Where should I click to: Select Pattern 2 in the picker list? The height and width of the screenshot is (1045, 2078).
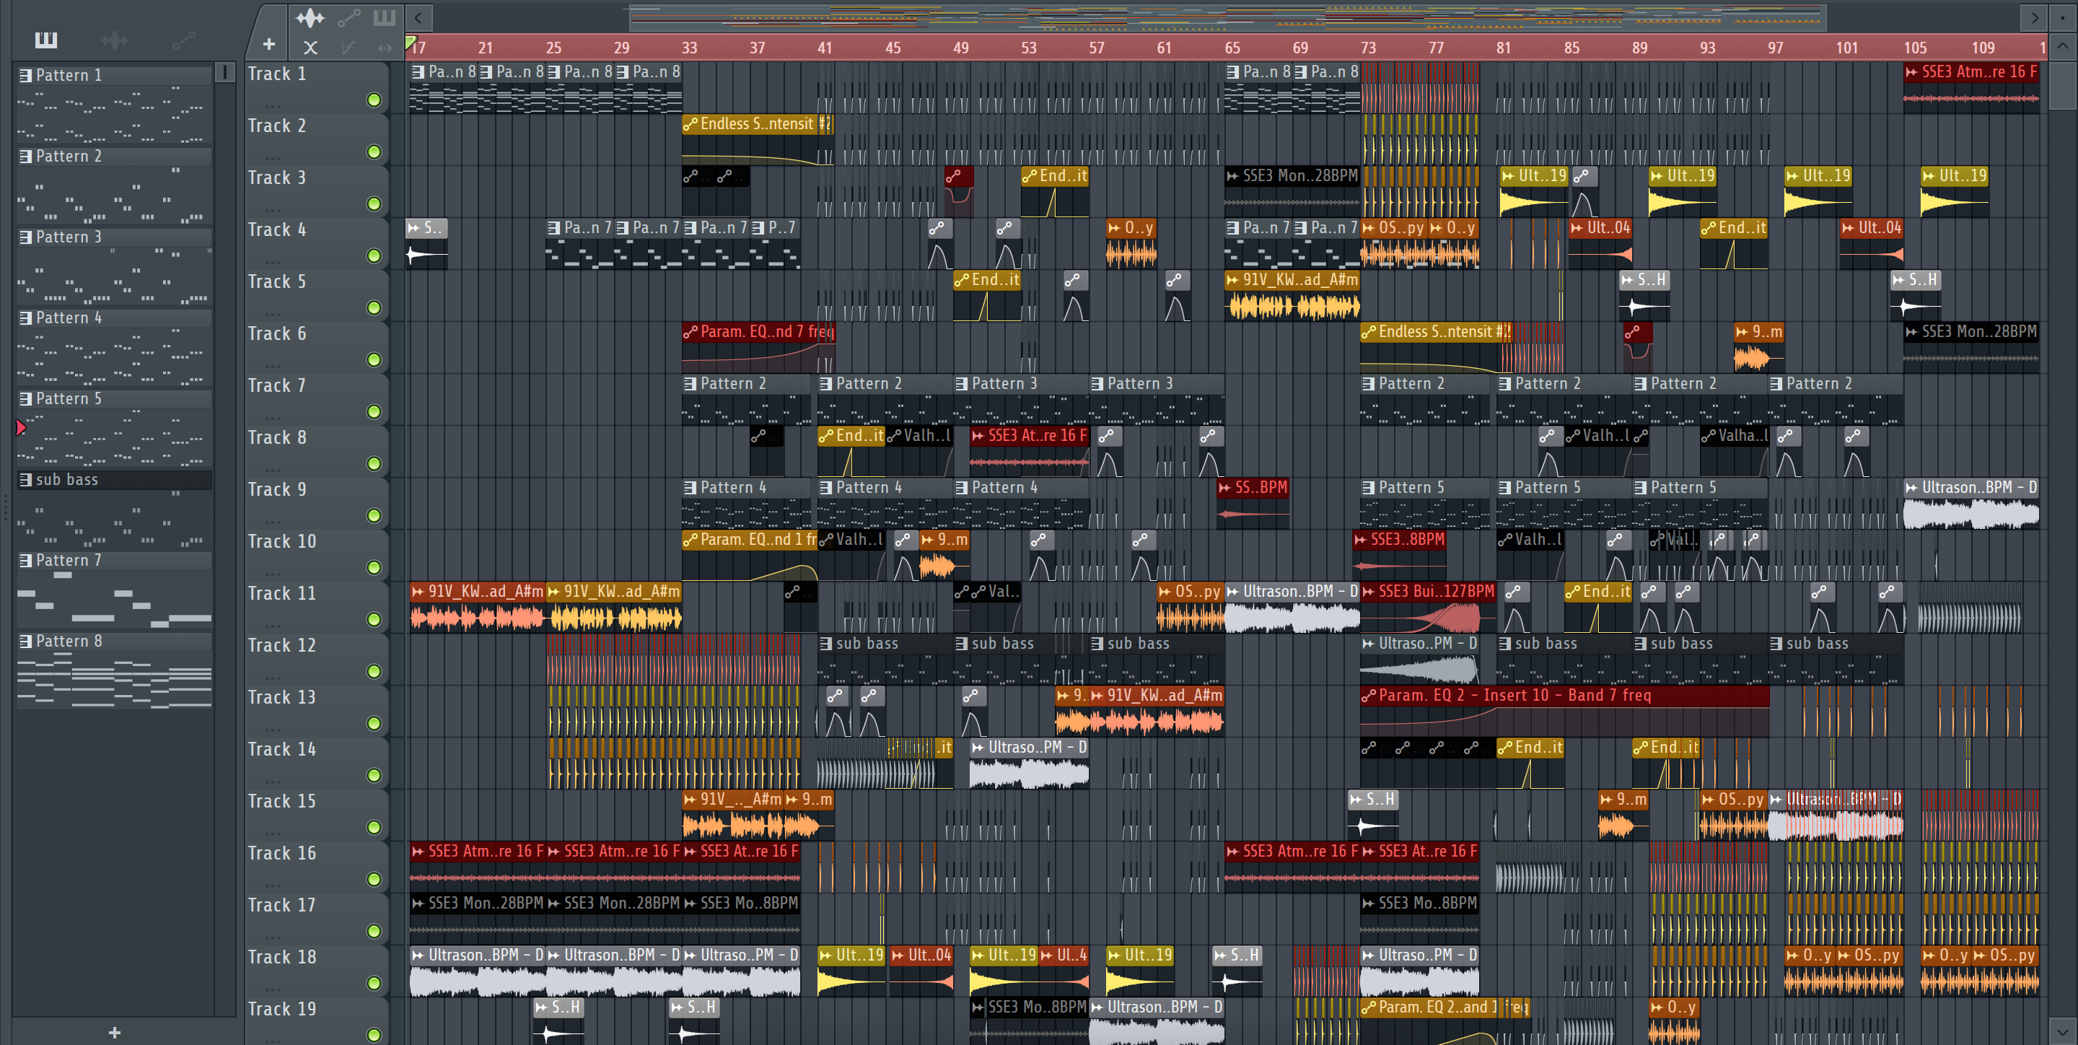pyautogui.click(x=115, y=156)
